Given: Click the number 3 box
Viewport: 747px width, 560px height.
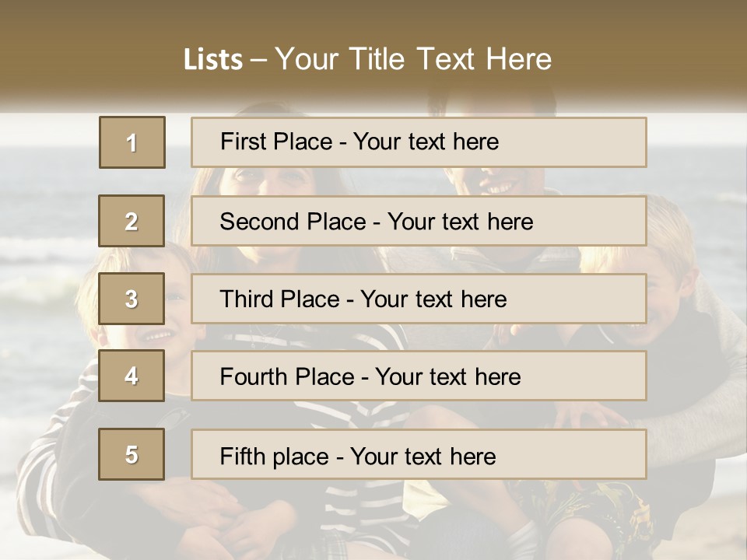Looking at the screenshot, I should click(132, 299).
